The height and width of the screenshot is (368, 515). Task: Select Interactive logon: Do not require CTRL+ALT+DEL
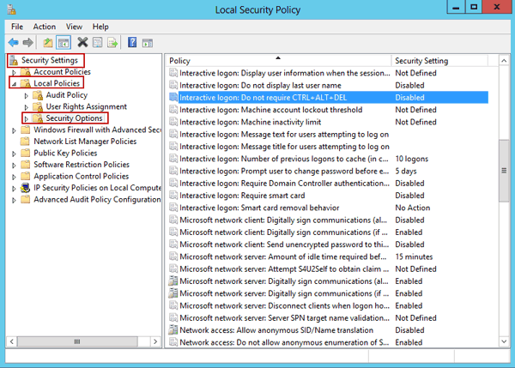[x=329, y=98]
